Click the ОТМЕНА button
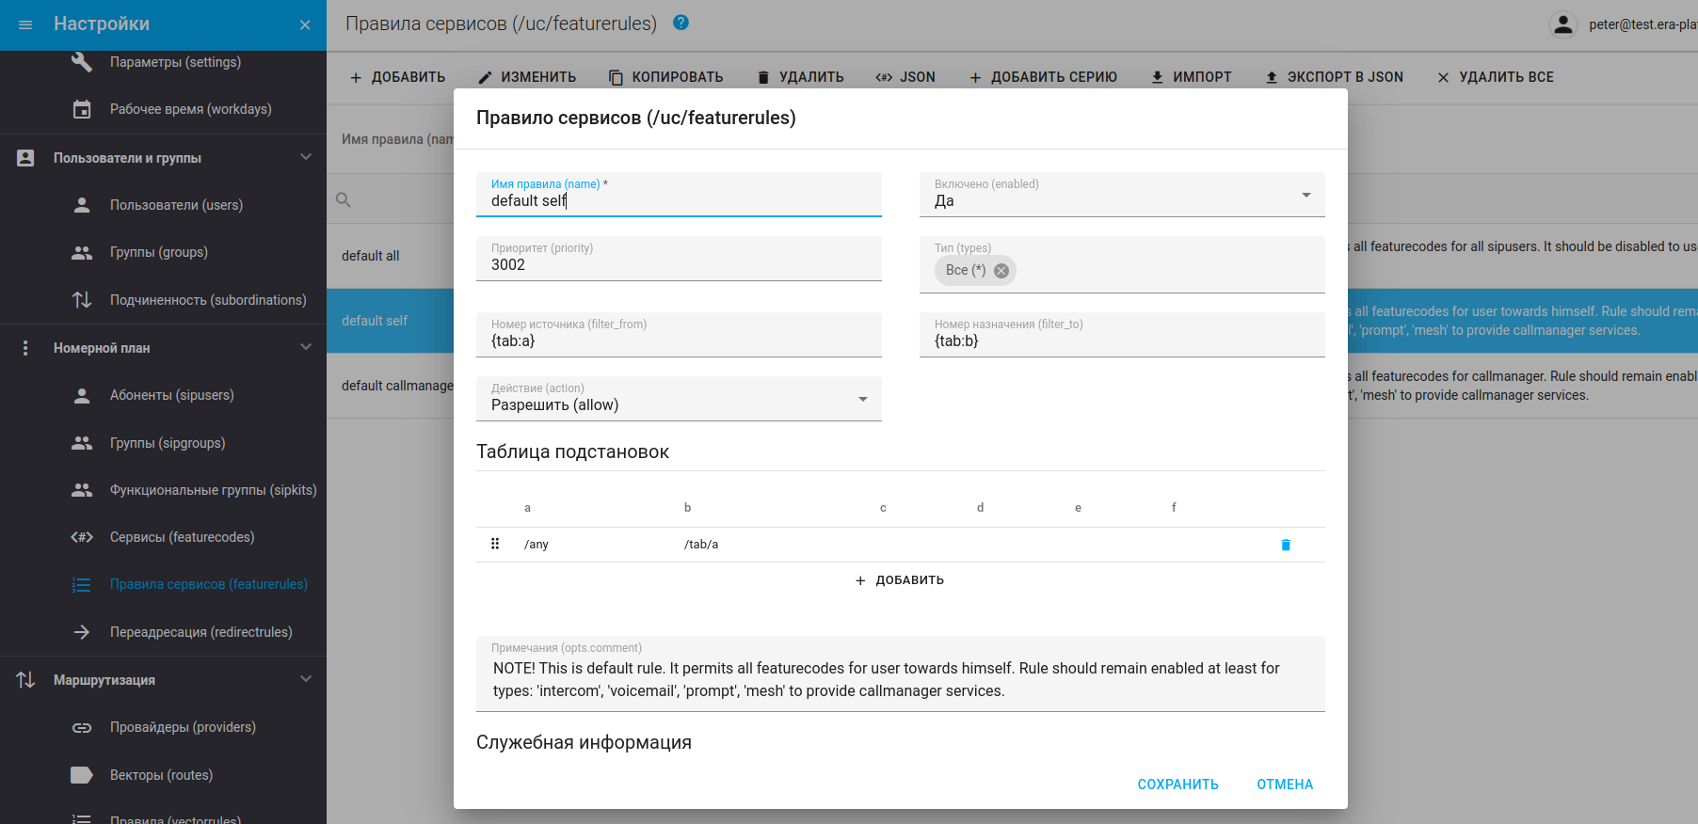1698x824 pixels. tap(1284, 784)
